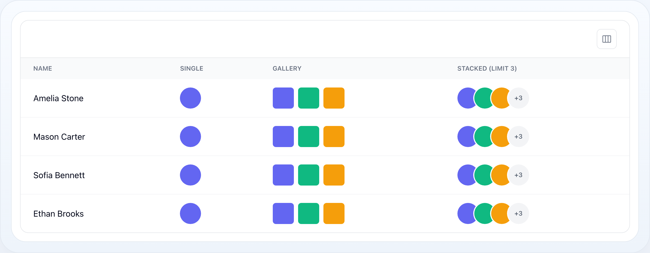Screen dimensions: 650x253
Task: Select the Mason Carter name cell
Action: (x=59, y=137)
